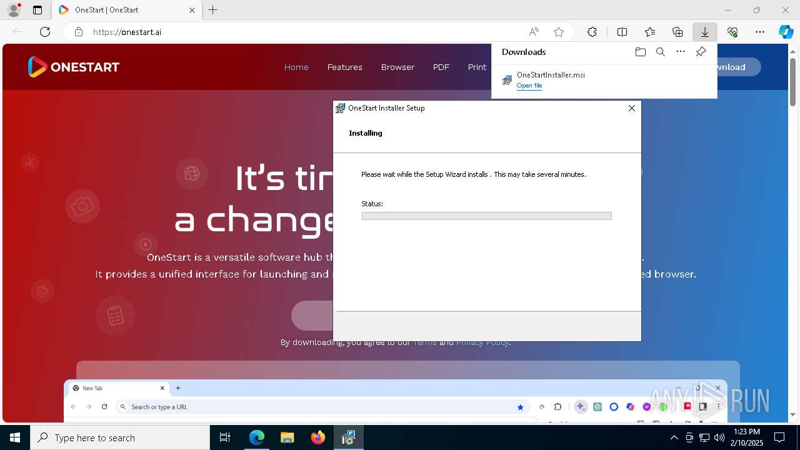800x450 pixels.
Task: Open Extensions puzzle icon
Action: (592, 32)
